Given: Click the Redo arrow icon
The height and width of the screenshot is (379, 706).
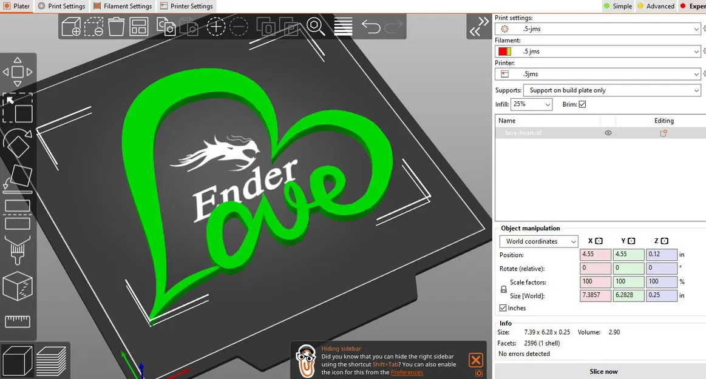Looking at the screenshot, I should click(x=393, y=27).
